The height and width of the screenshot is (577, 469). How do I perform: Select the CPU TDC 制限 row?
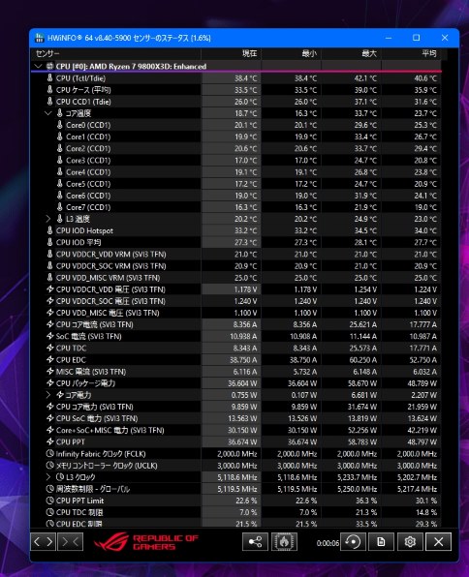pyautogui.click(x=236, y=512)
